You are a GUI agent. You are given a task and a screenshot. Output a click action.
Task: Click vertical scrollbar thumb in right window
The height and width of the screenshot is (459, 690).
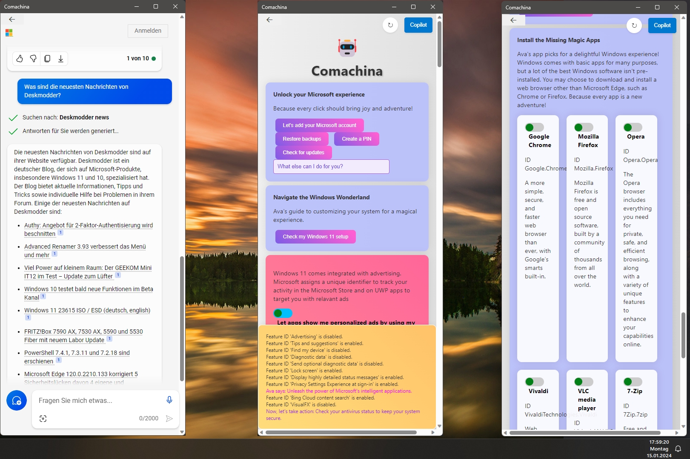point(683,334)
